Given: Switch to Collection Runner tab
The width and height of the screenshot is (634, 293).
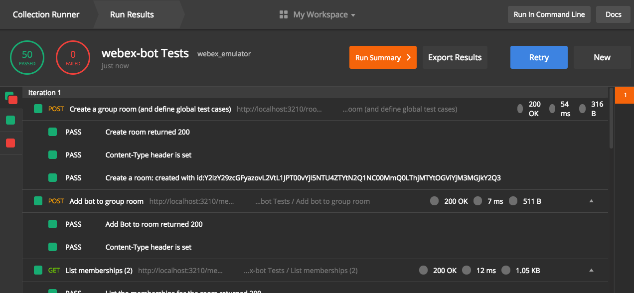Looking at the screenshot, I should pos(46,14).
